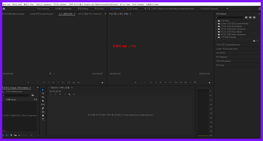Image resolution: width=263 pixels, height=141 pixels.
Task: Play in the Program monitor
Action: click(160, 83)
